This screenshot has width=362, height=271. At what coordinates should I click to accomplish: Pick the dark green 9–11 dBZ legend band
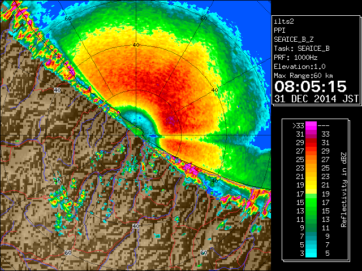click(311, 228)
